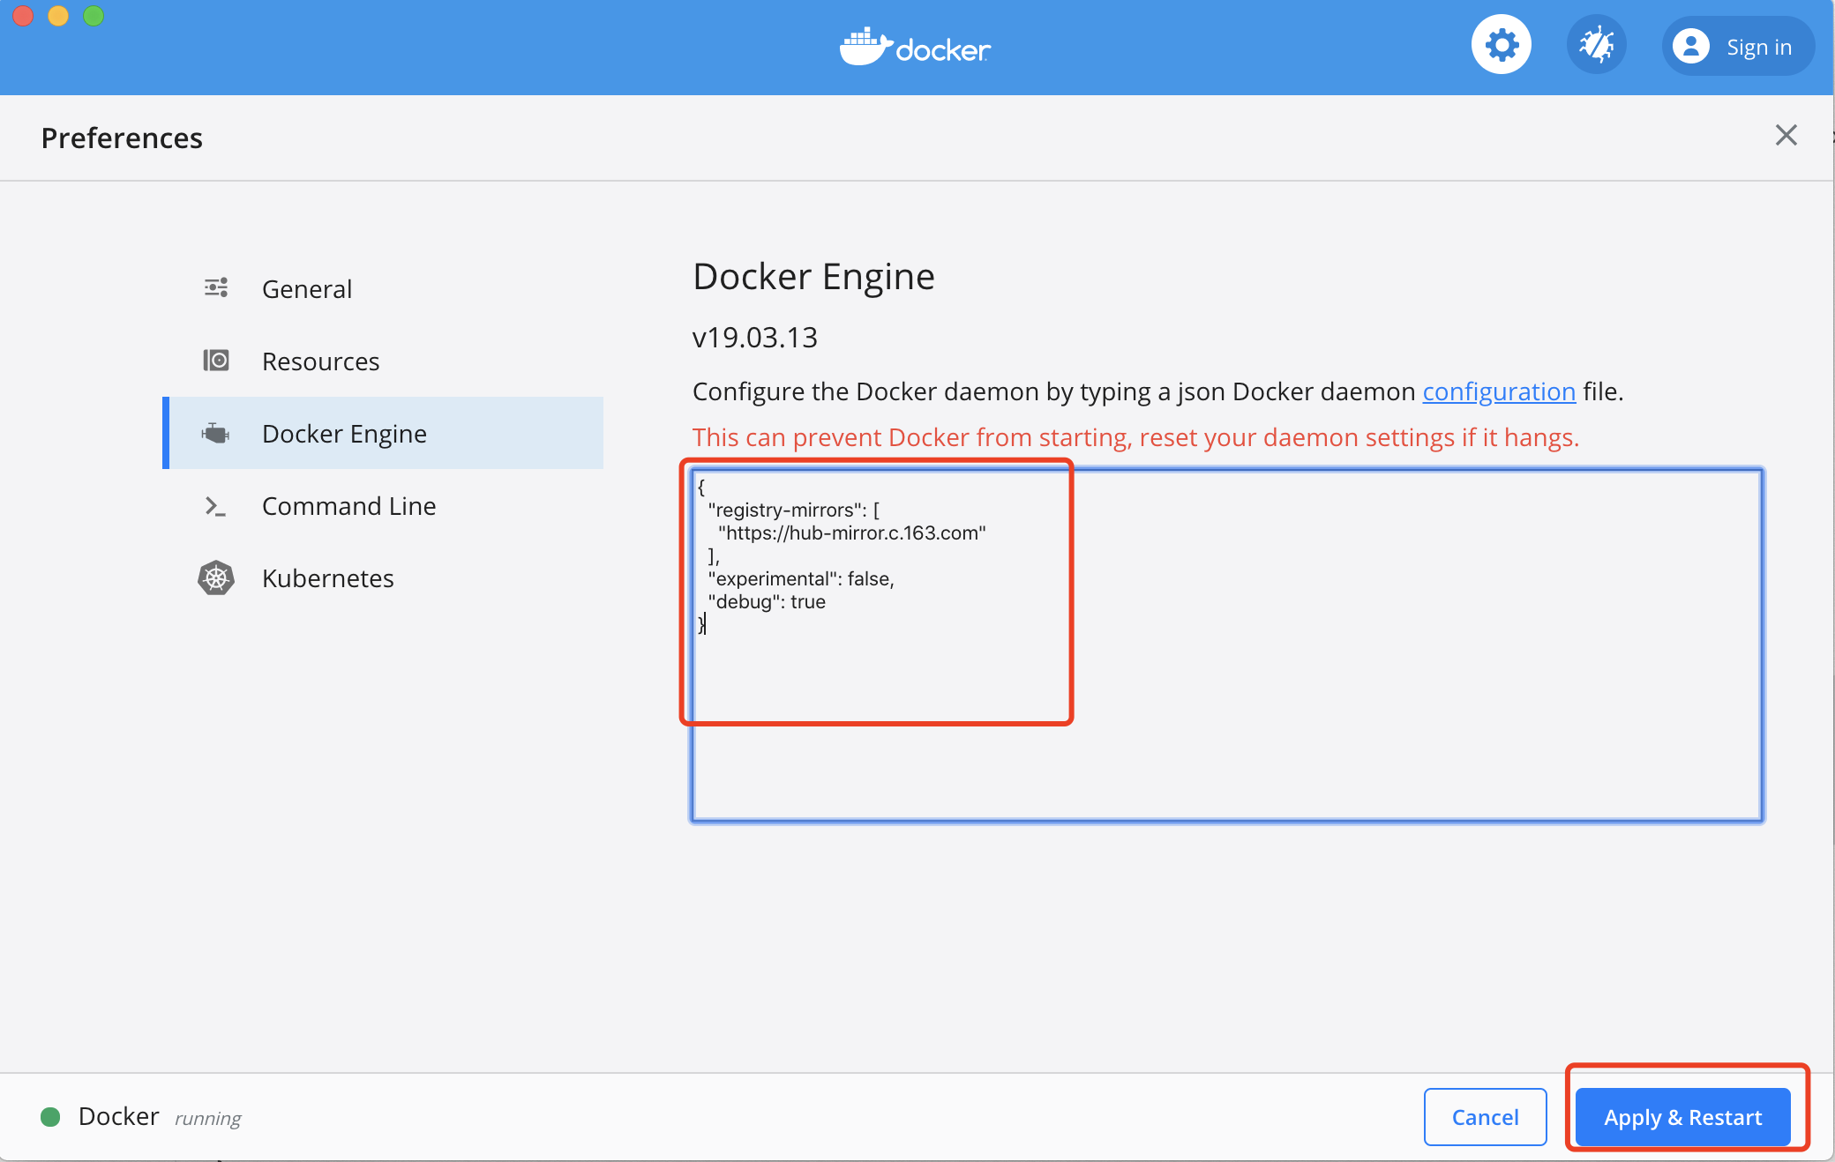
Task: Click the user account icon
Action: tap(1689, 47)
